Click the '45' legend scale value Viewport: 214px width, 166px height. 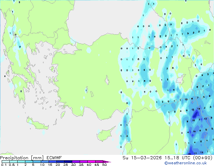coord(97,165)
